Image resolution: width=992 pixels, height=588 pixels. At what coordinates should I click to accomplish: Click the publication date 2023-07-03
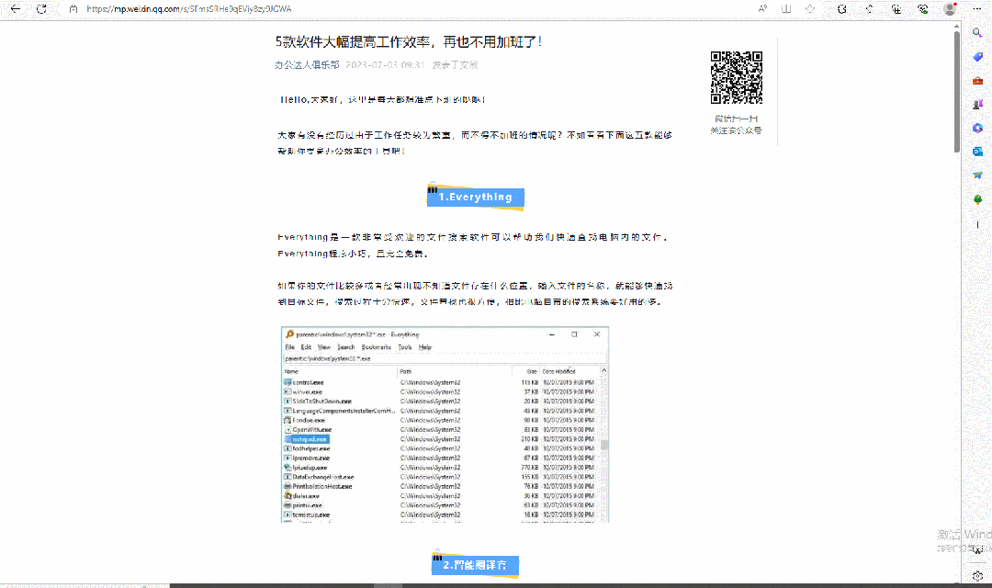pos(385,64)
